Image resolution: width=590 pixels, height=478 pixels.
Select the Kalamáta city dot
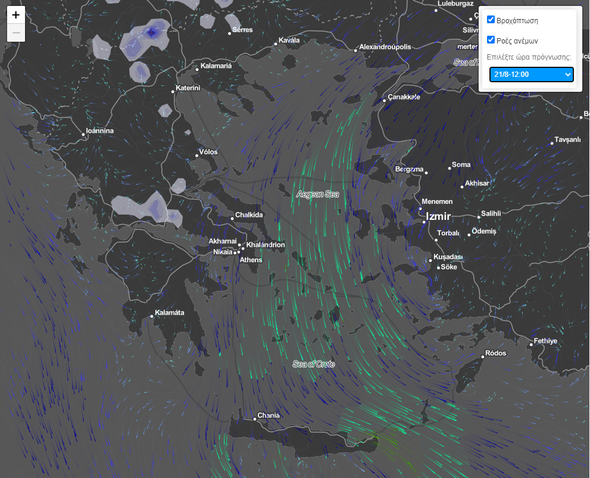point(152,316)
